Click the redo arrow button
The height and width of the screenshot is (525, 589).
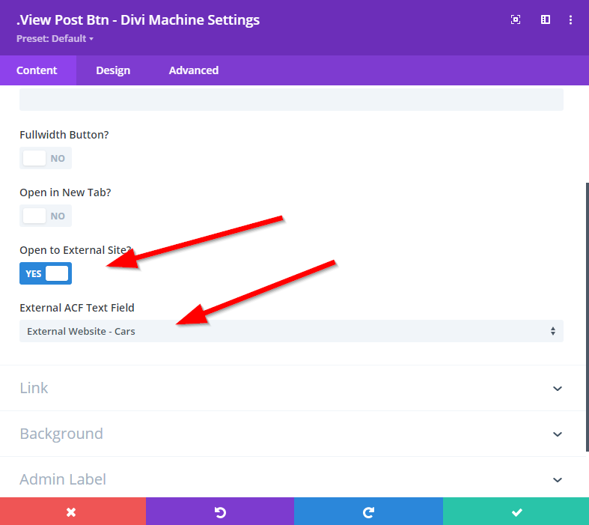368,512
